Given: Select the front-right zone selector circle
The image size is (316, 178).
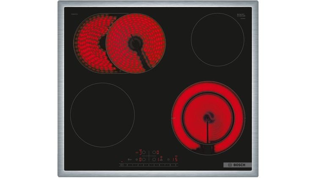Looking at the screenshot, I should pos(154,159).
